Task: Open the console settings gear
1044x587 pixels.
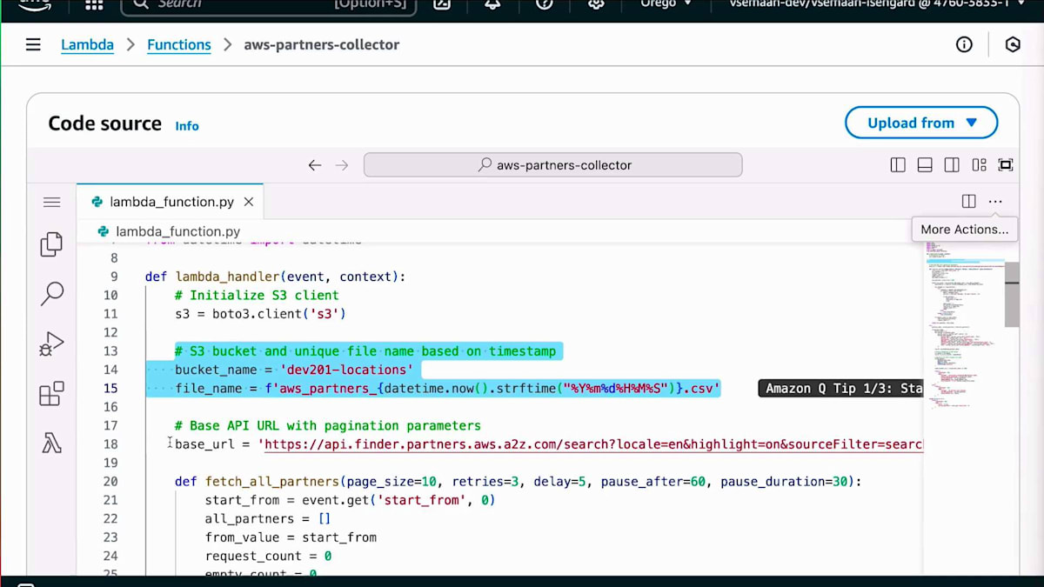Action: [596, 4]
